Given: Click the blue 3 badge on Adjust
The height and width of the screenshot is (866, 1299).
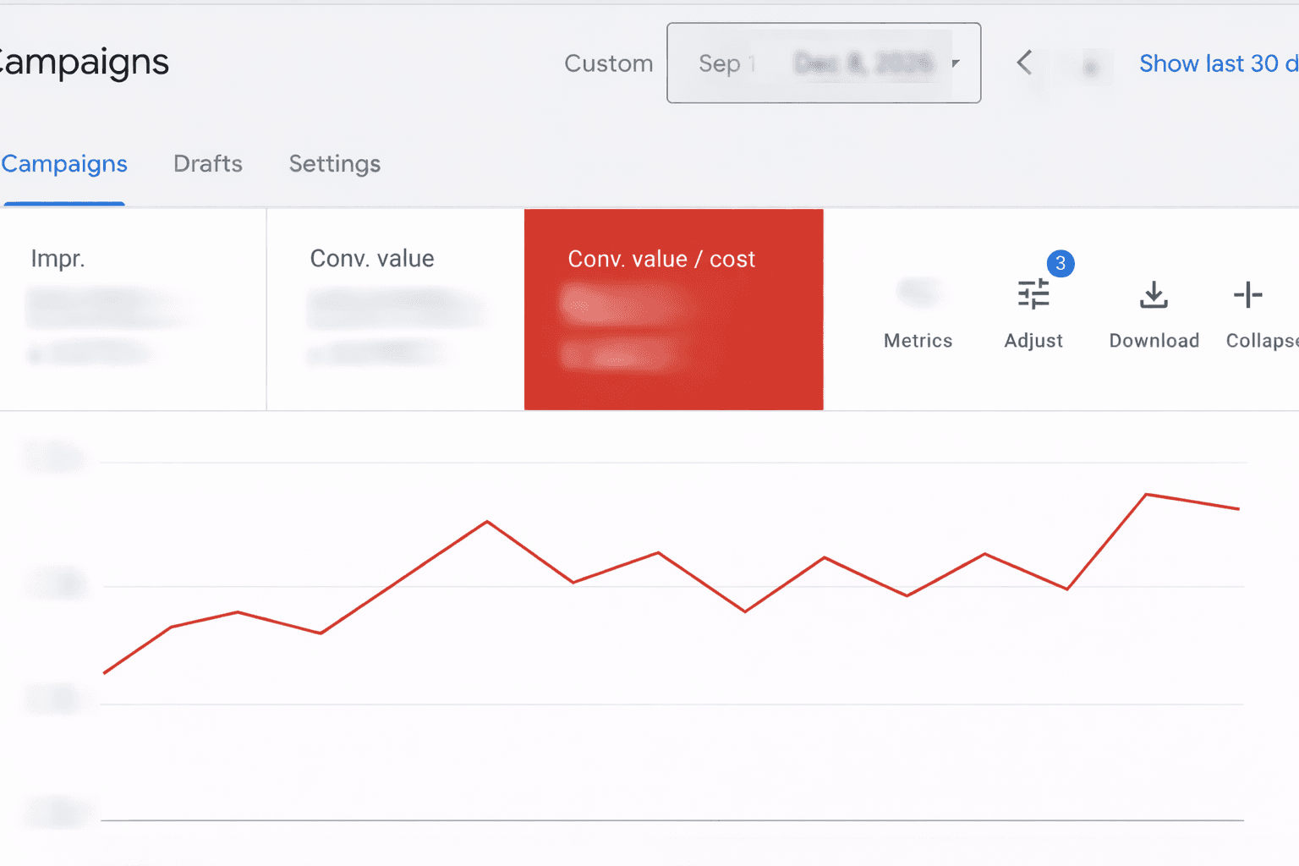Looking at the screenshot, I should coord(1061,263).
